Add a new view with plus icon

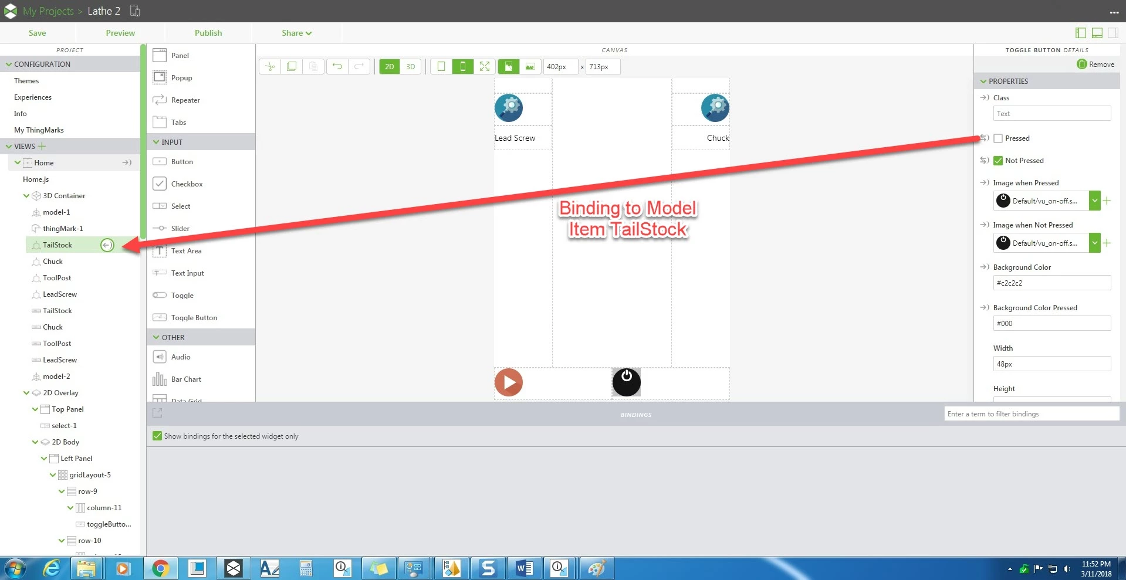[42, 147]
